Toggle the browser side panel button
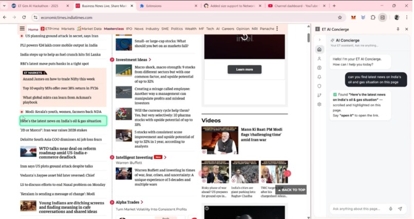The width and height of the screenshot is (414, 219). click(383, 17)
